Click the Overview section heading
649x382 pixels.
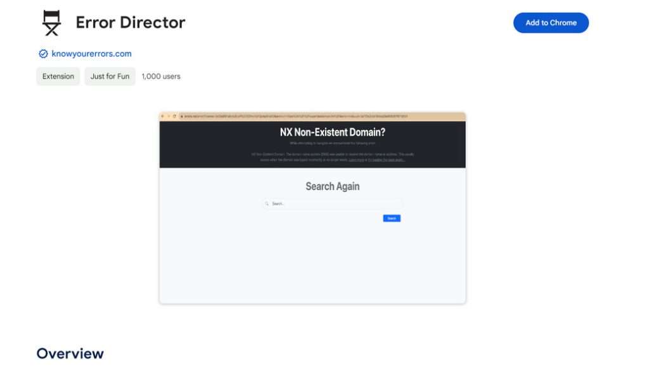[x=70, y=353]
